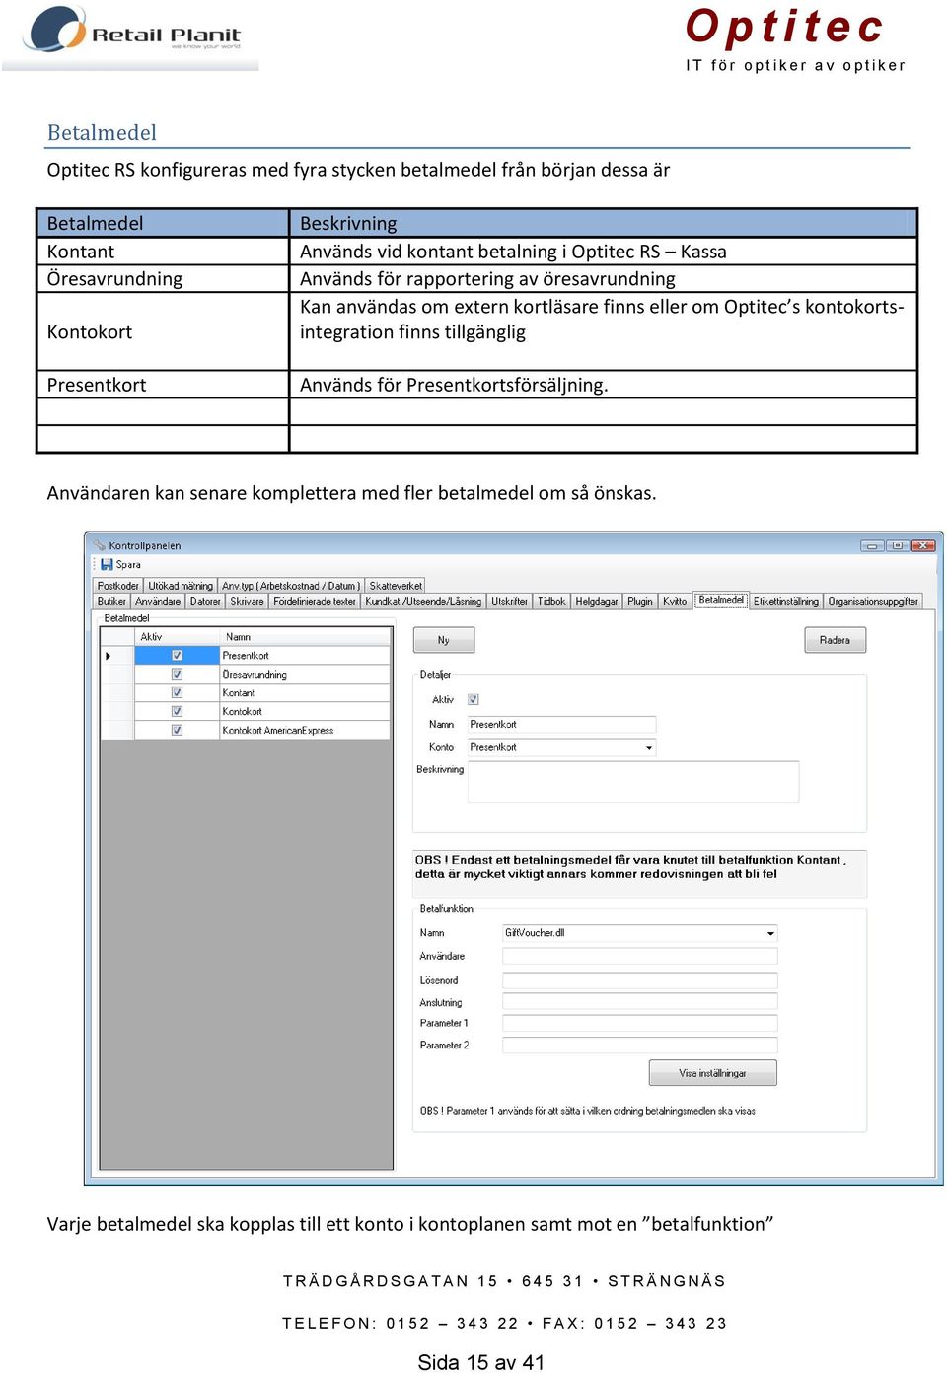Close the Kontrollpanelen window
Screen dimensions: 947x1373
[x=923, y=545]
